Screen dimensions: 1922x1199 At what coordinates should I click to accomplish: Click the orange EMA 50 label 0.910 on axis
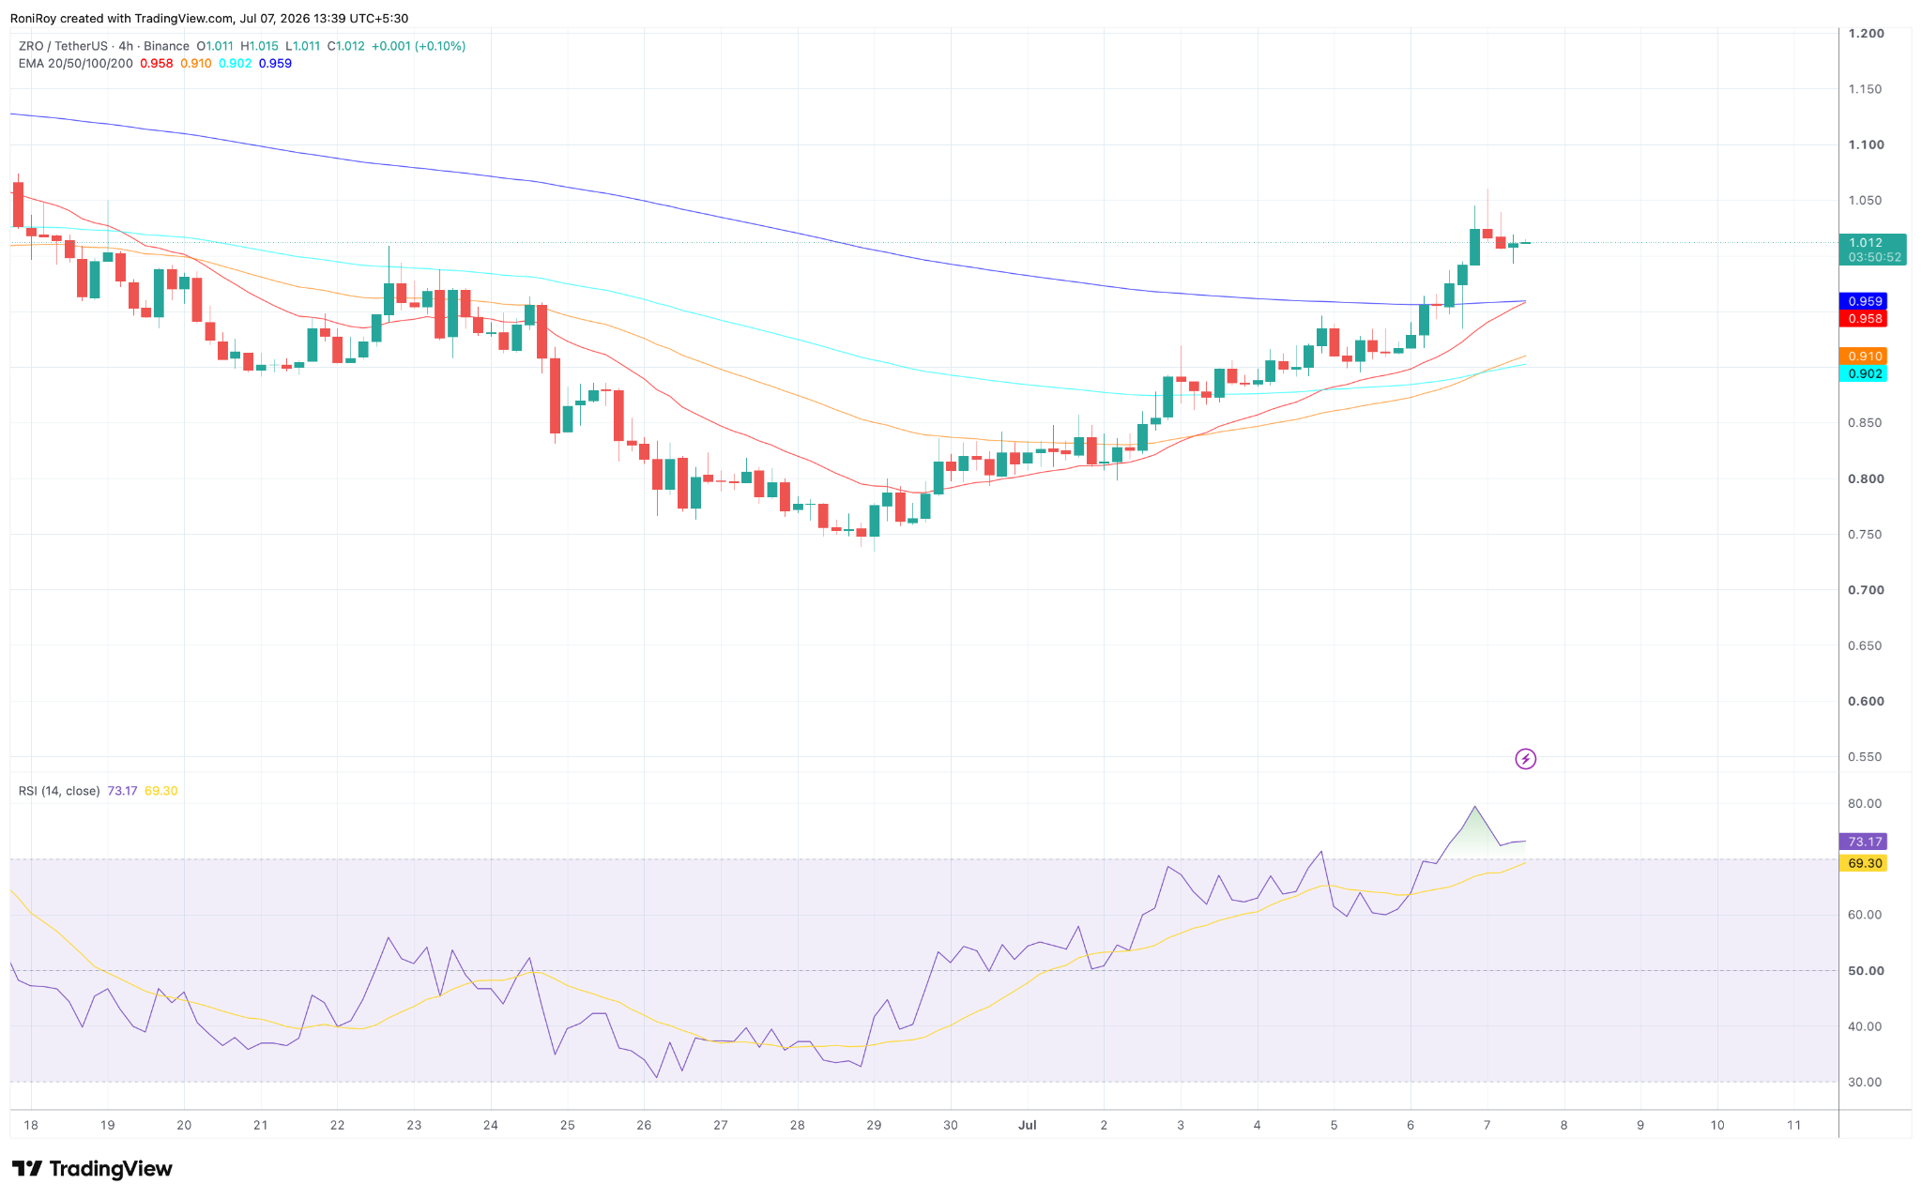pyautogui.click(x=1865, y=357)
